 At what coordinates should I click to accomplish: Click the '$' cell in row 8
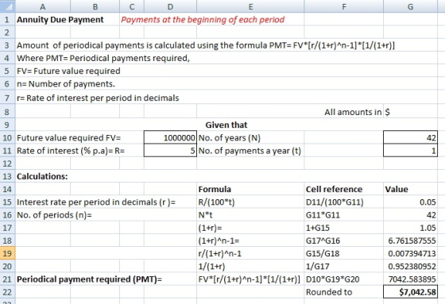[x=410, y=112]
